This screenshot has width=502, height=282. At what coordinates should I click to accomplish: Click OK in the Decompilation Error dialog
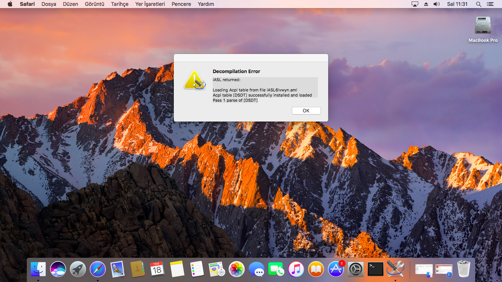(306, 111)
